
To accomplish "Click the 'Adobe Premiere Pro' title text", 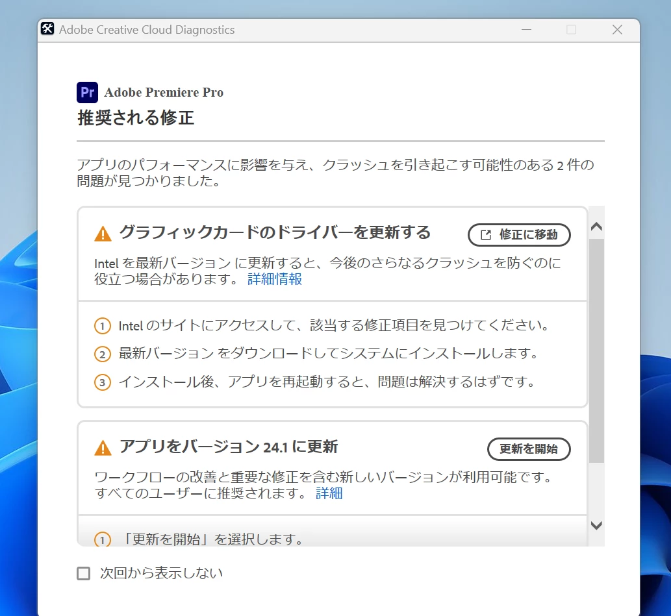I will 164,92.
